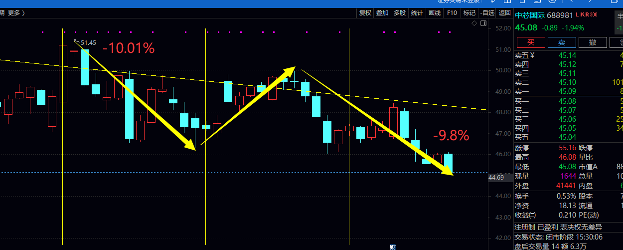623x250 pixels.
Task: Remove stock from watchlist via -自选
Action: [487, 13]
